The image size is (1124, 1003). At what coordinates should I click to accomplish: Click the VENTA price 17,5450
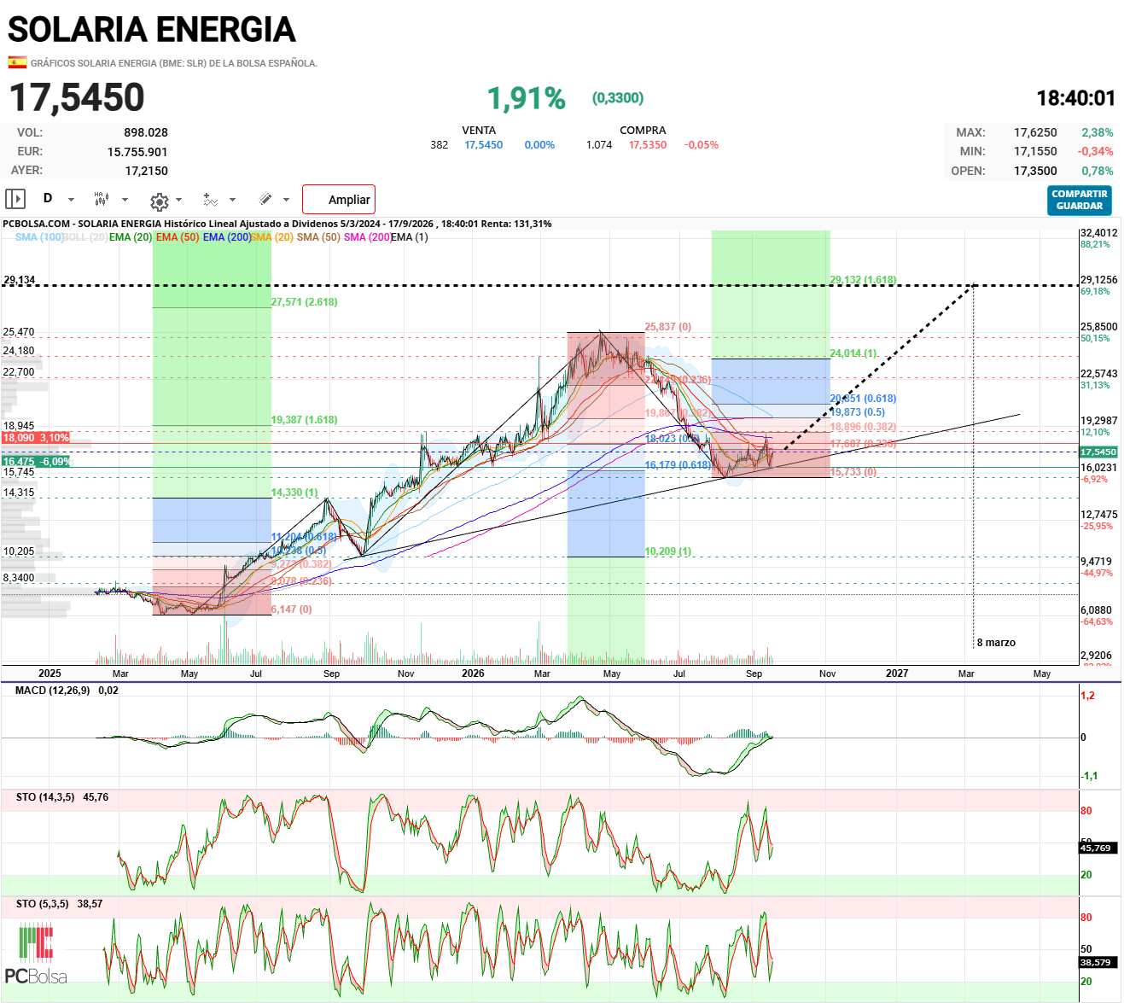[484, 145]
